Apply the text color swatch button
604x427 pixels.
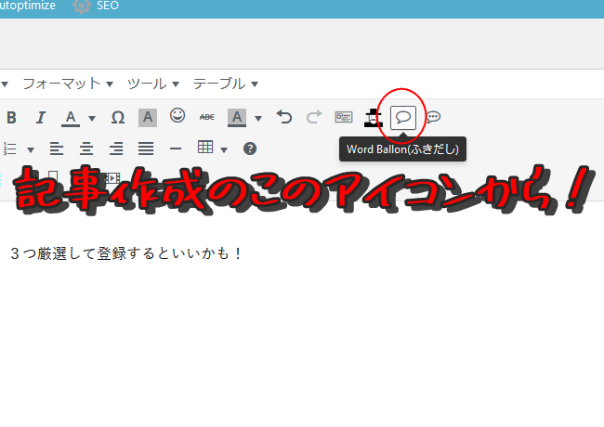point(71,118)
